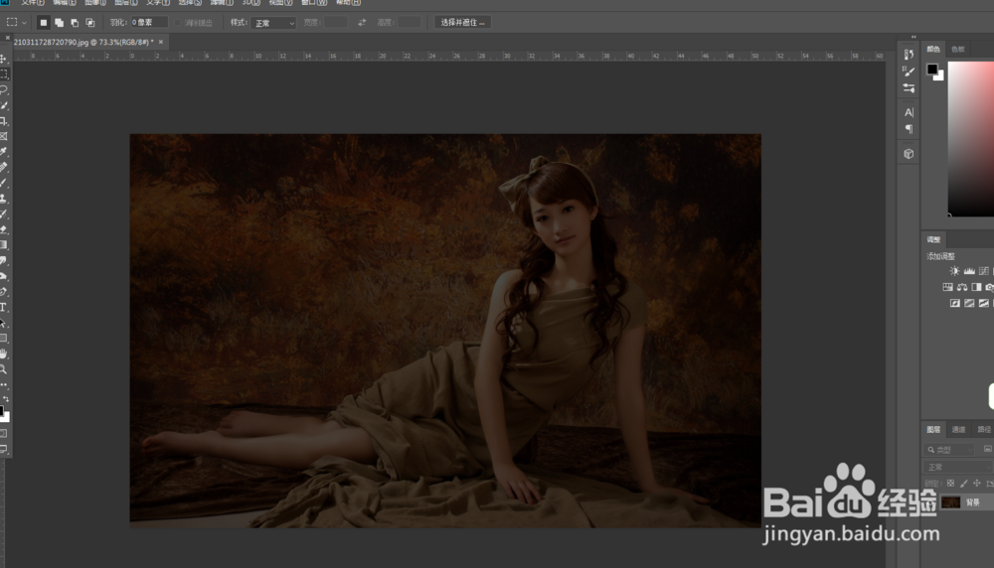Add a Brightness/Contrast adjustment
Viewport: 994px width, 568px height.
[954, 271]
